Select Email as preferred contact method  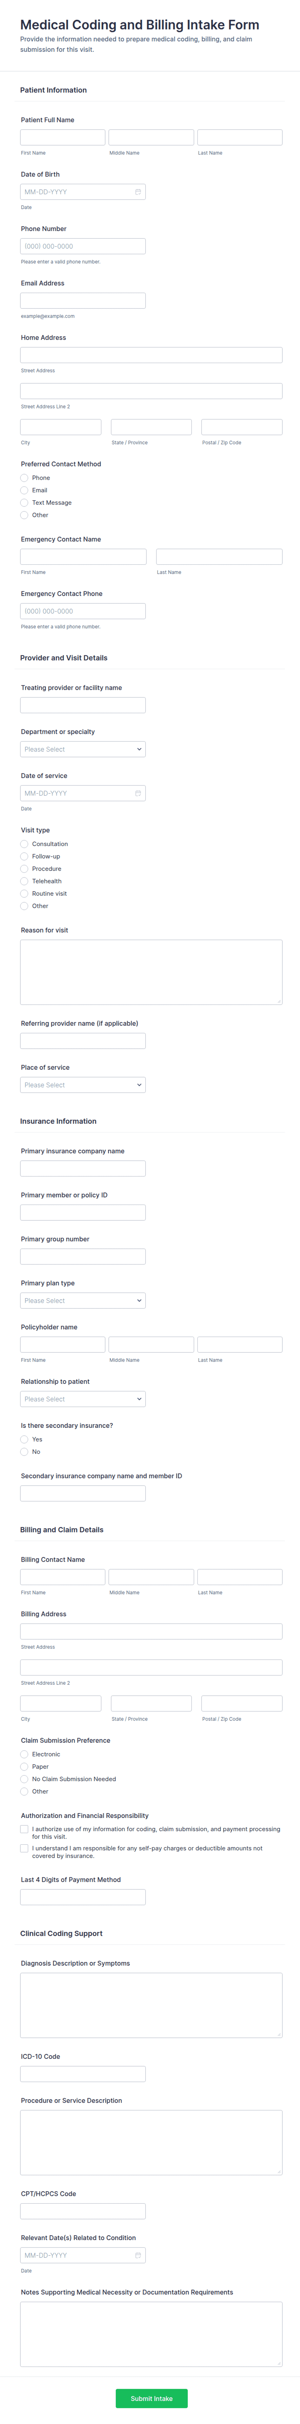point(25,490)
